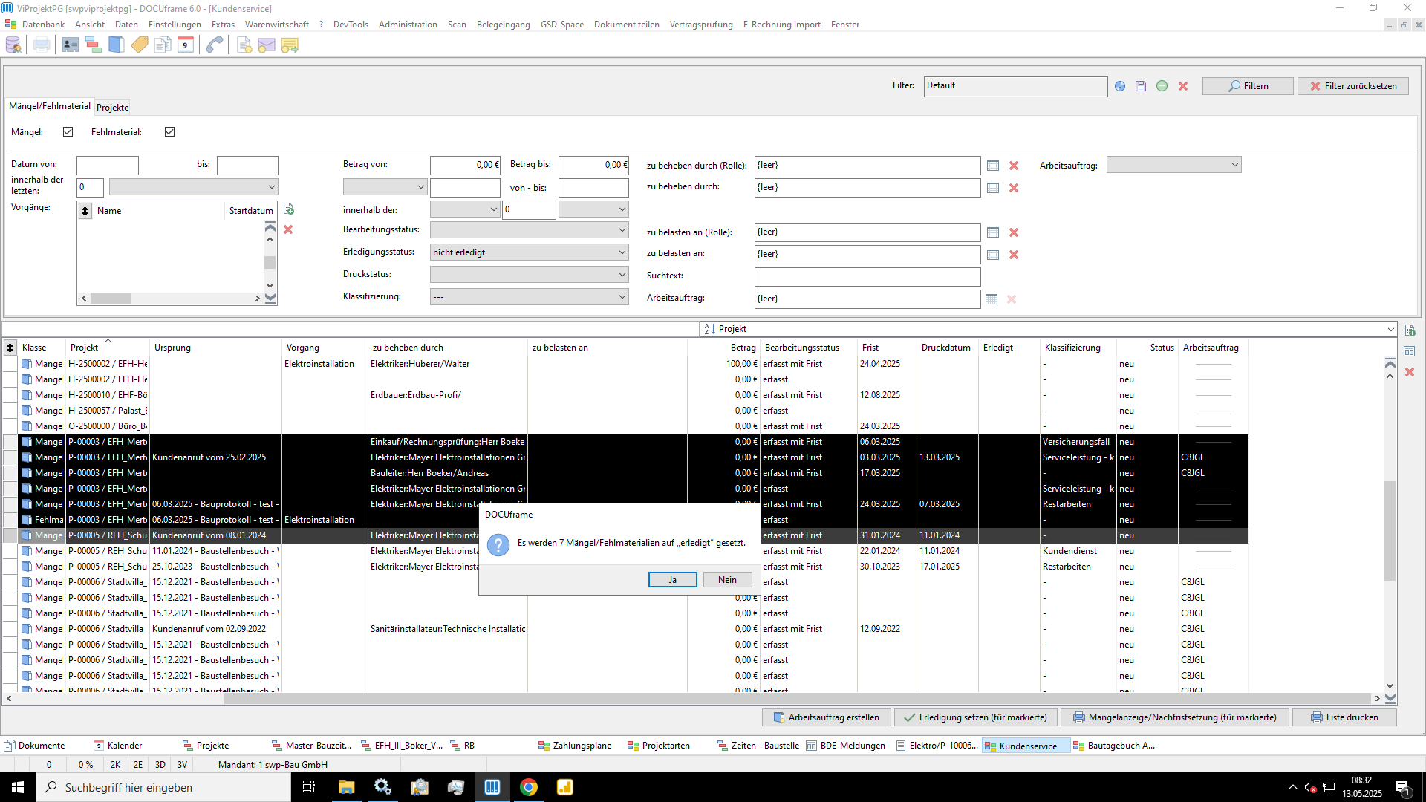Click the table's vertical scrollbar thumb
Viewport: 1426px width, 802px height.
click(x=1390, y=531)
